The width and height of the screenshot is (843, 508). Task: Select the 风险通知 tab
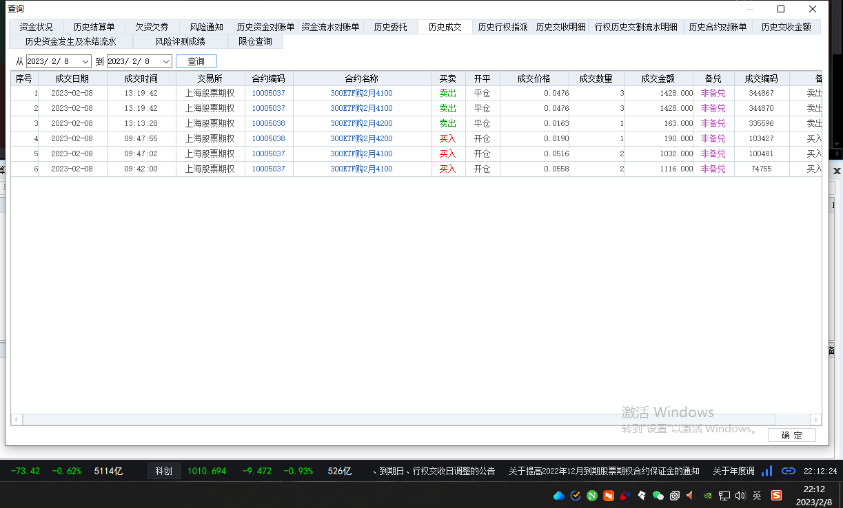click(206, 27)
